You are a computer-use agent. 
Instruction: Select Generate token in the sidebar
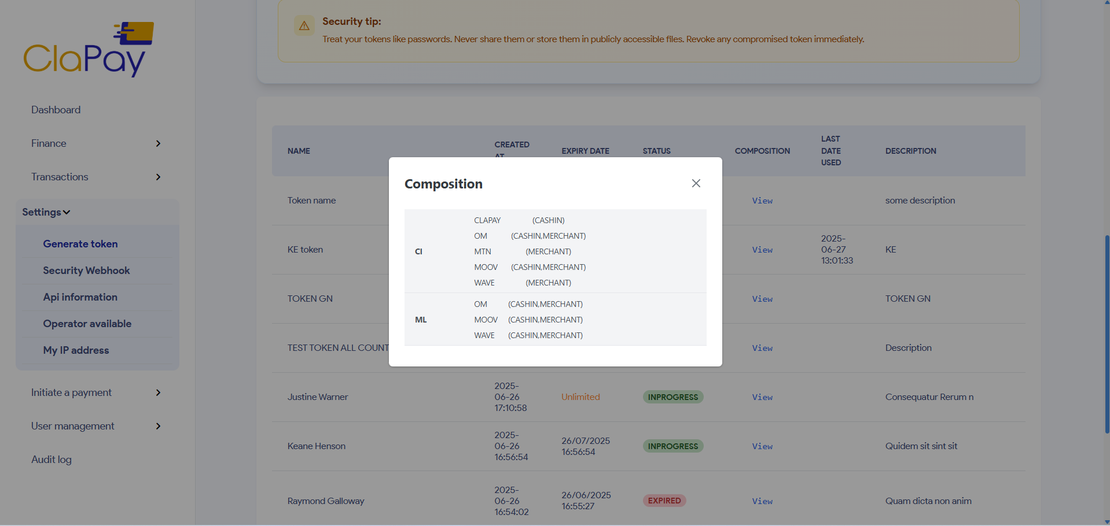[80, 244]
